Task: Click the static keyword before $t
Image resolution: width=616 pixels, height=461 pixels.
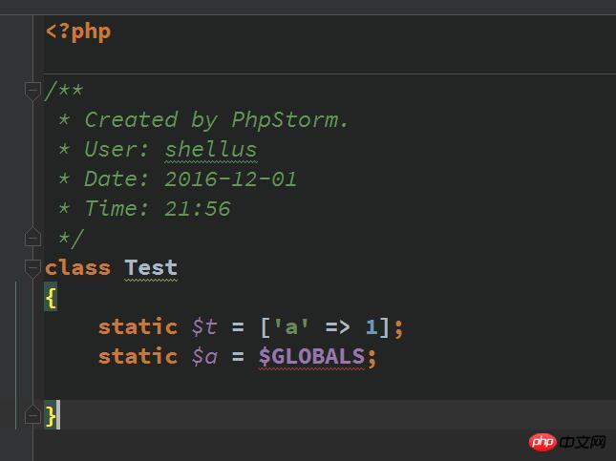Action: [138, 326]
